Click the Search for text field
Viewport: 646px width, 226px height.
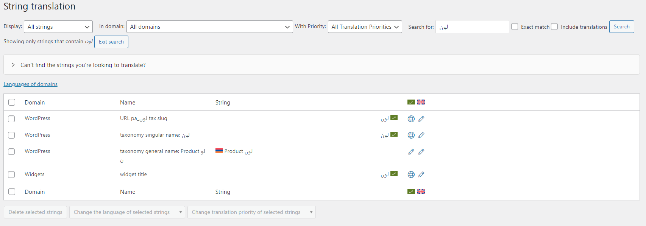point(472,27)
